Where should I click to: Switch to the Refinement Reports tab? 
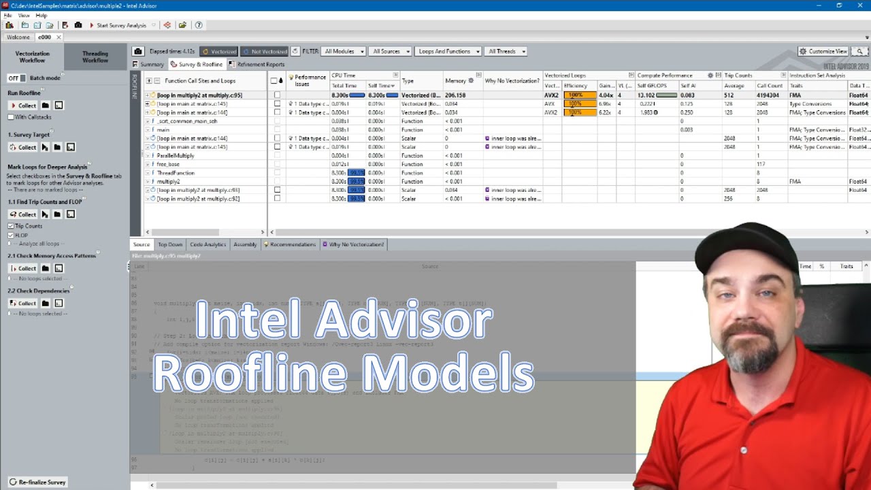(x=257, y=65)
